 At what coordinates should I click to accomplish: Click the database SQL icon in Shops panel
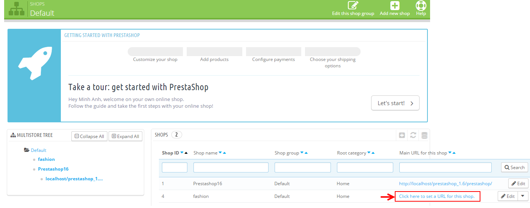pos(424,135)
